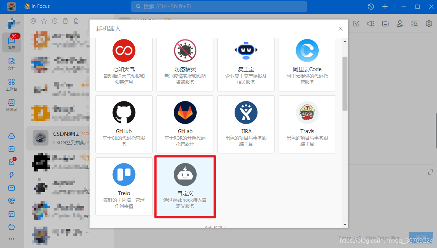The height and width of the screenshot is (248, 437).
Task: Click the sidebar icon just above the box icon
Action: pos(11,214)
